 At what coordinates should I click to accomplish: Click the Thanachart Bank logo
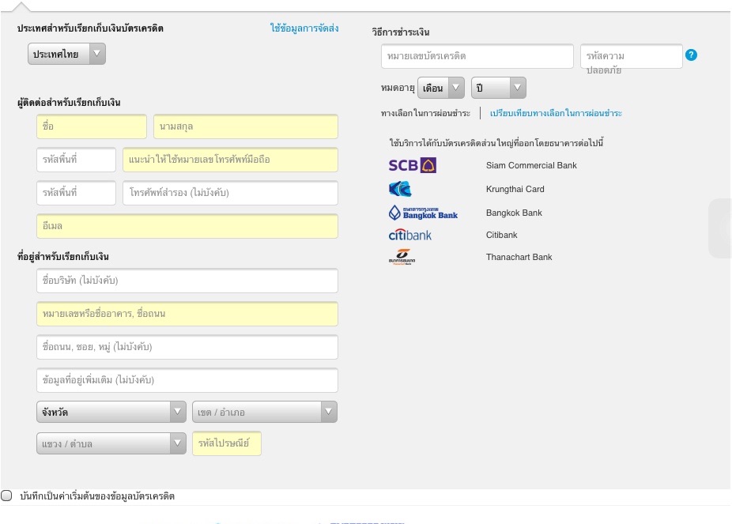click(x=402, y=257)
